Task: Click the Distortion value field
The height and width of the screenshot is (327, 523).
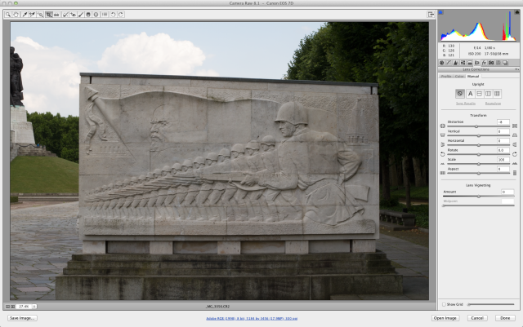Action: pyautogui.click(x=503, y=122)
